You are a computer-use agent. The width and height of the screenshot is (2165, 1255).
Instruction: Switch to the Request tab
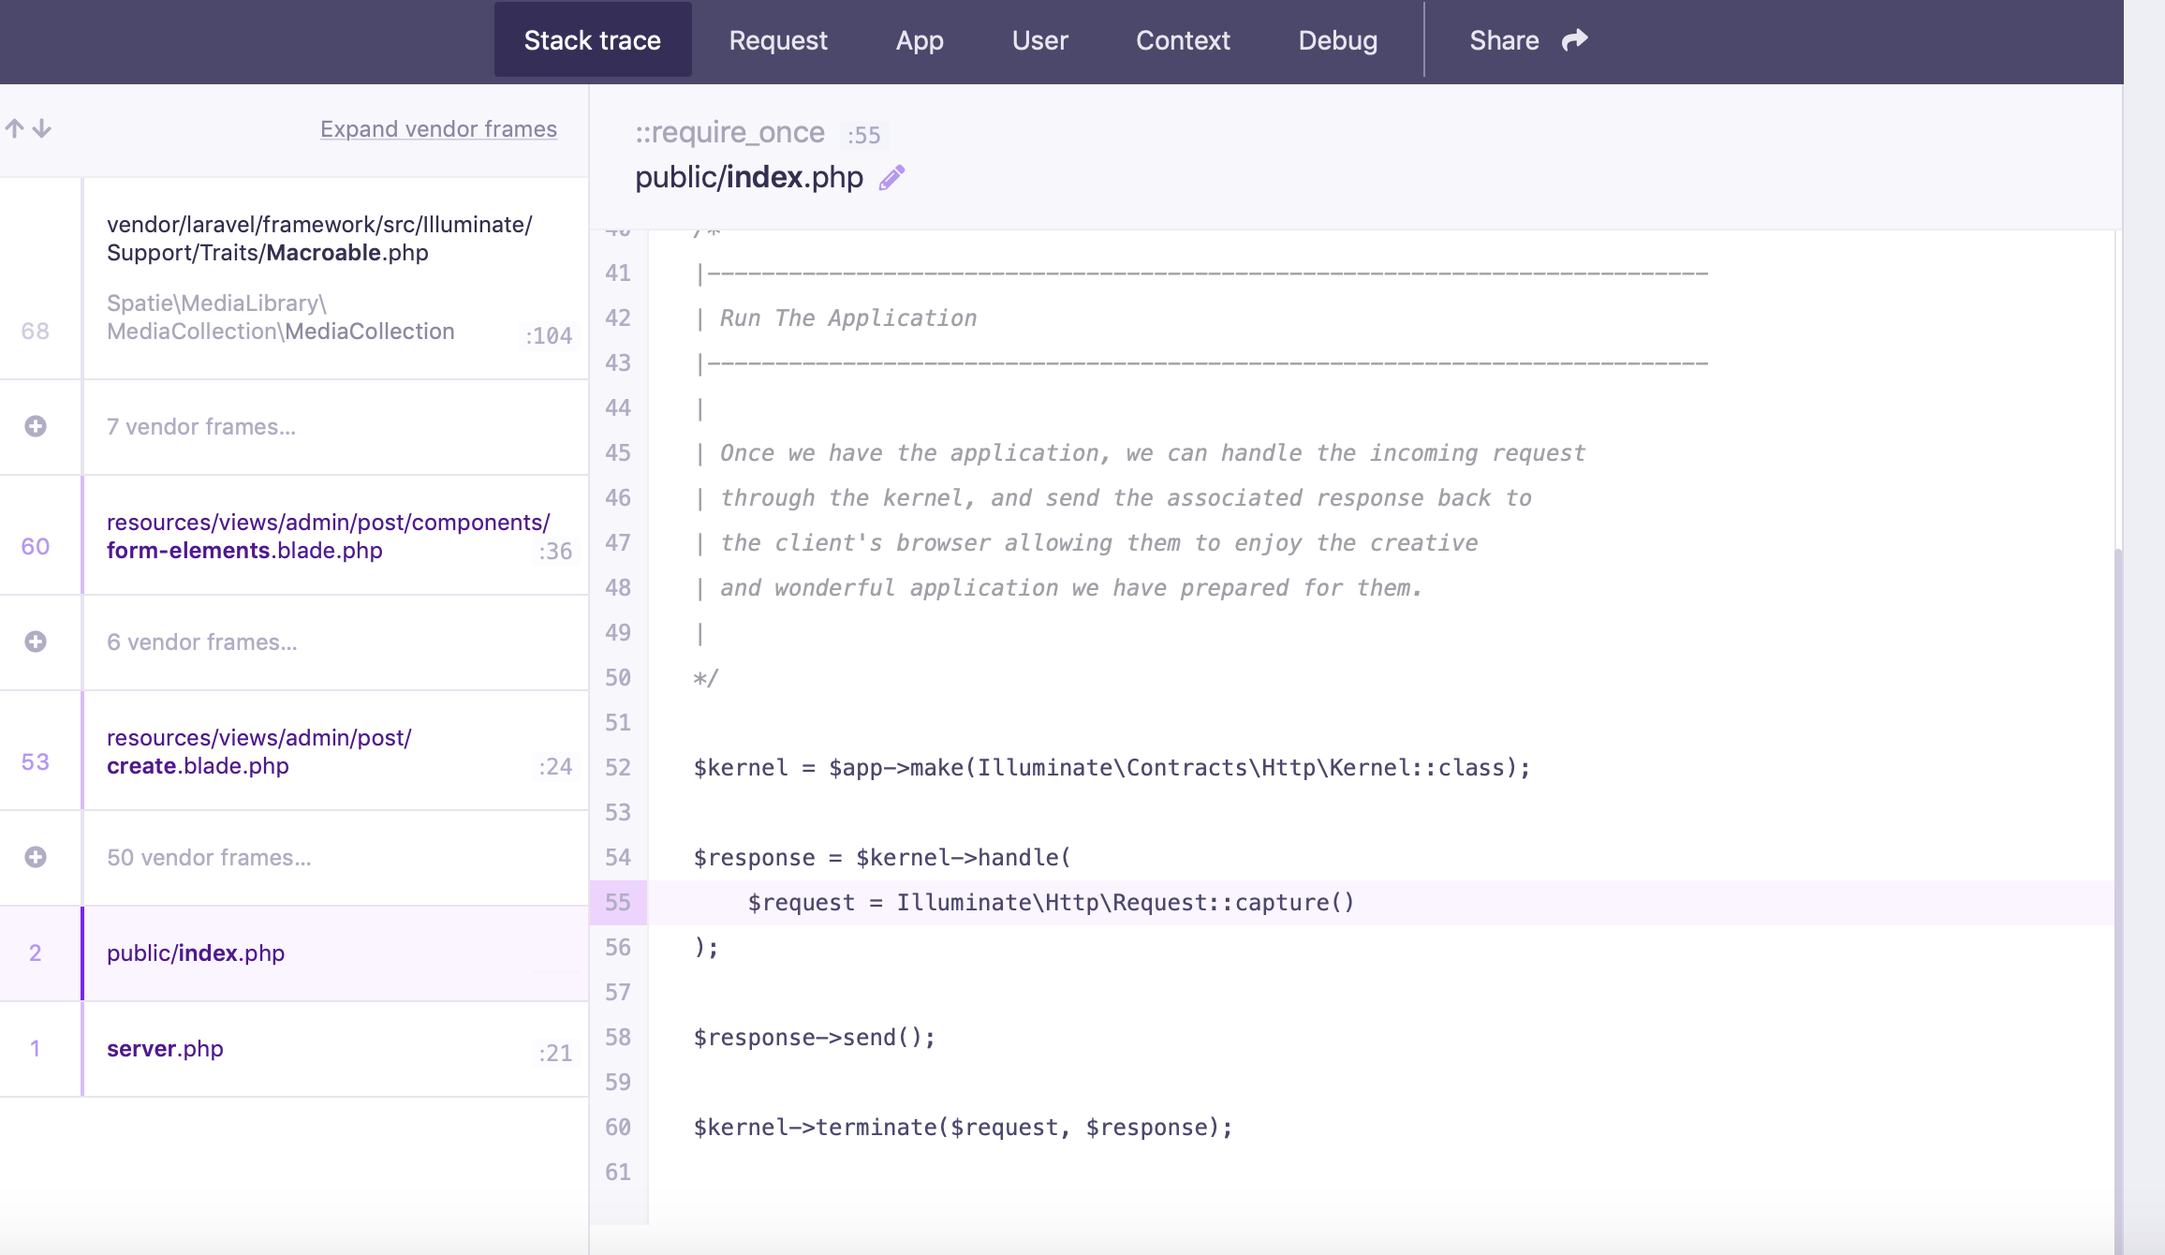pos(778,40)
